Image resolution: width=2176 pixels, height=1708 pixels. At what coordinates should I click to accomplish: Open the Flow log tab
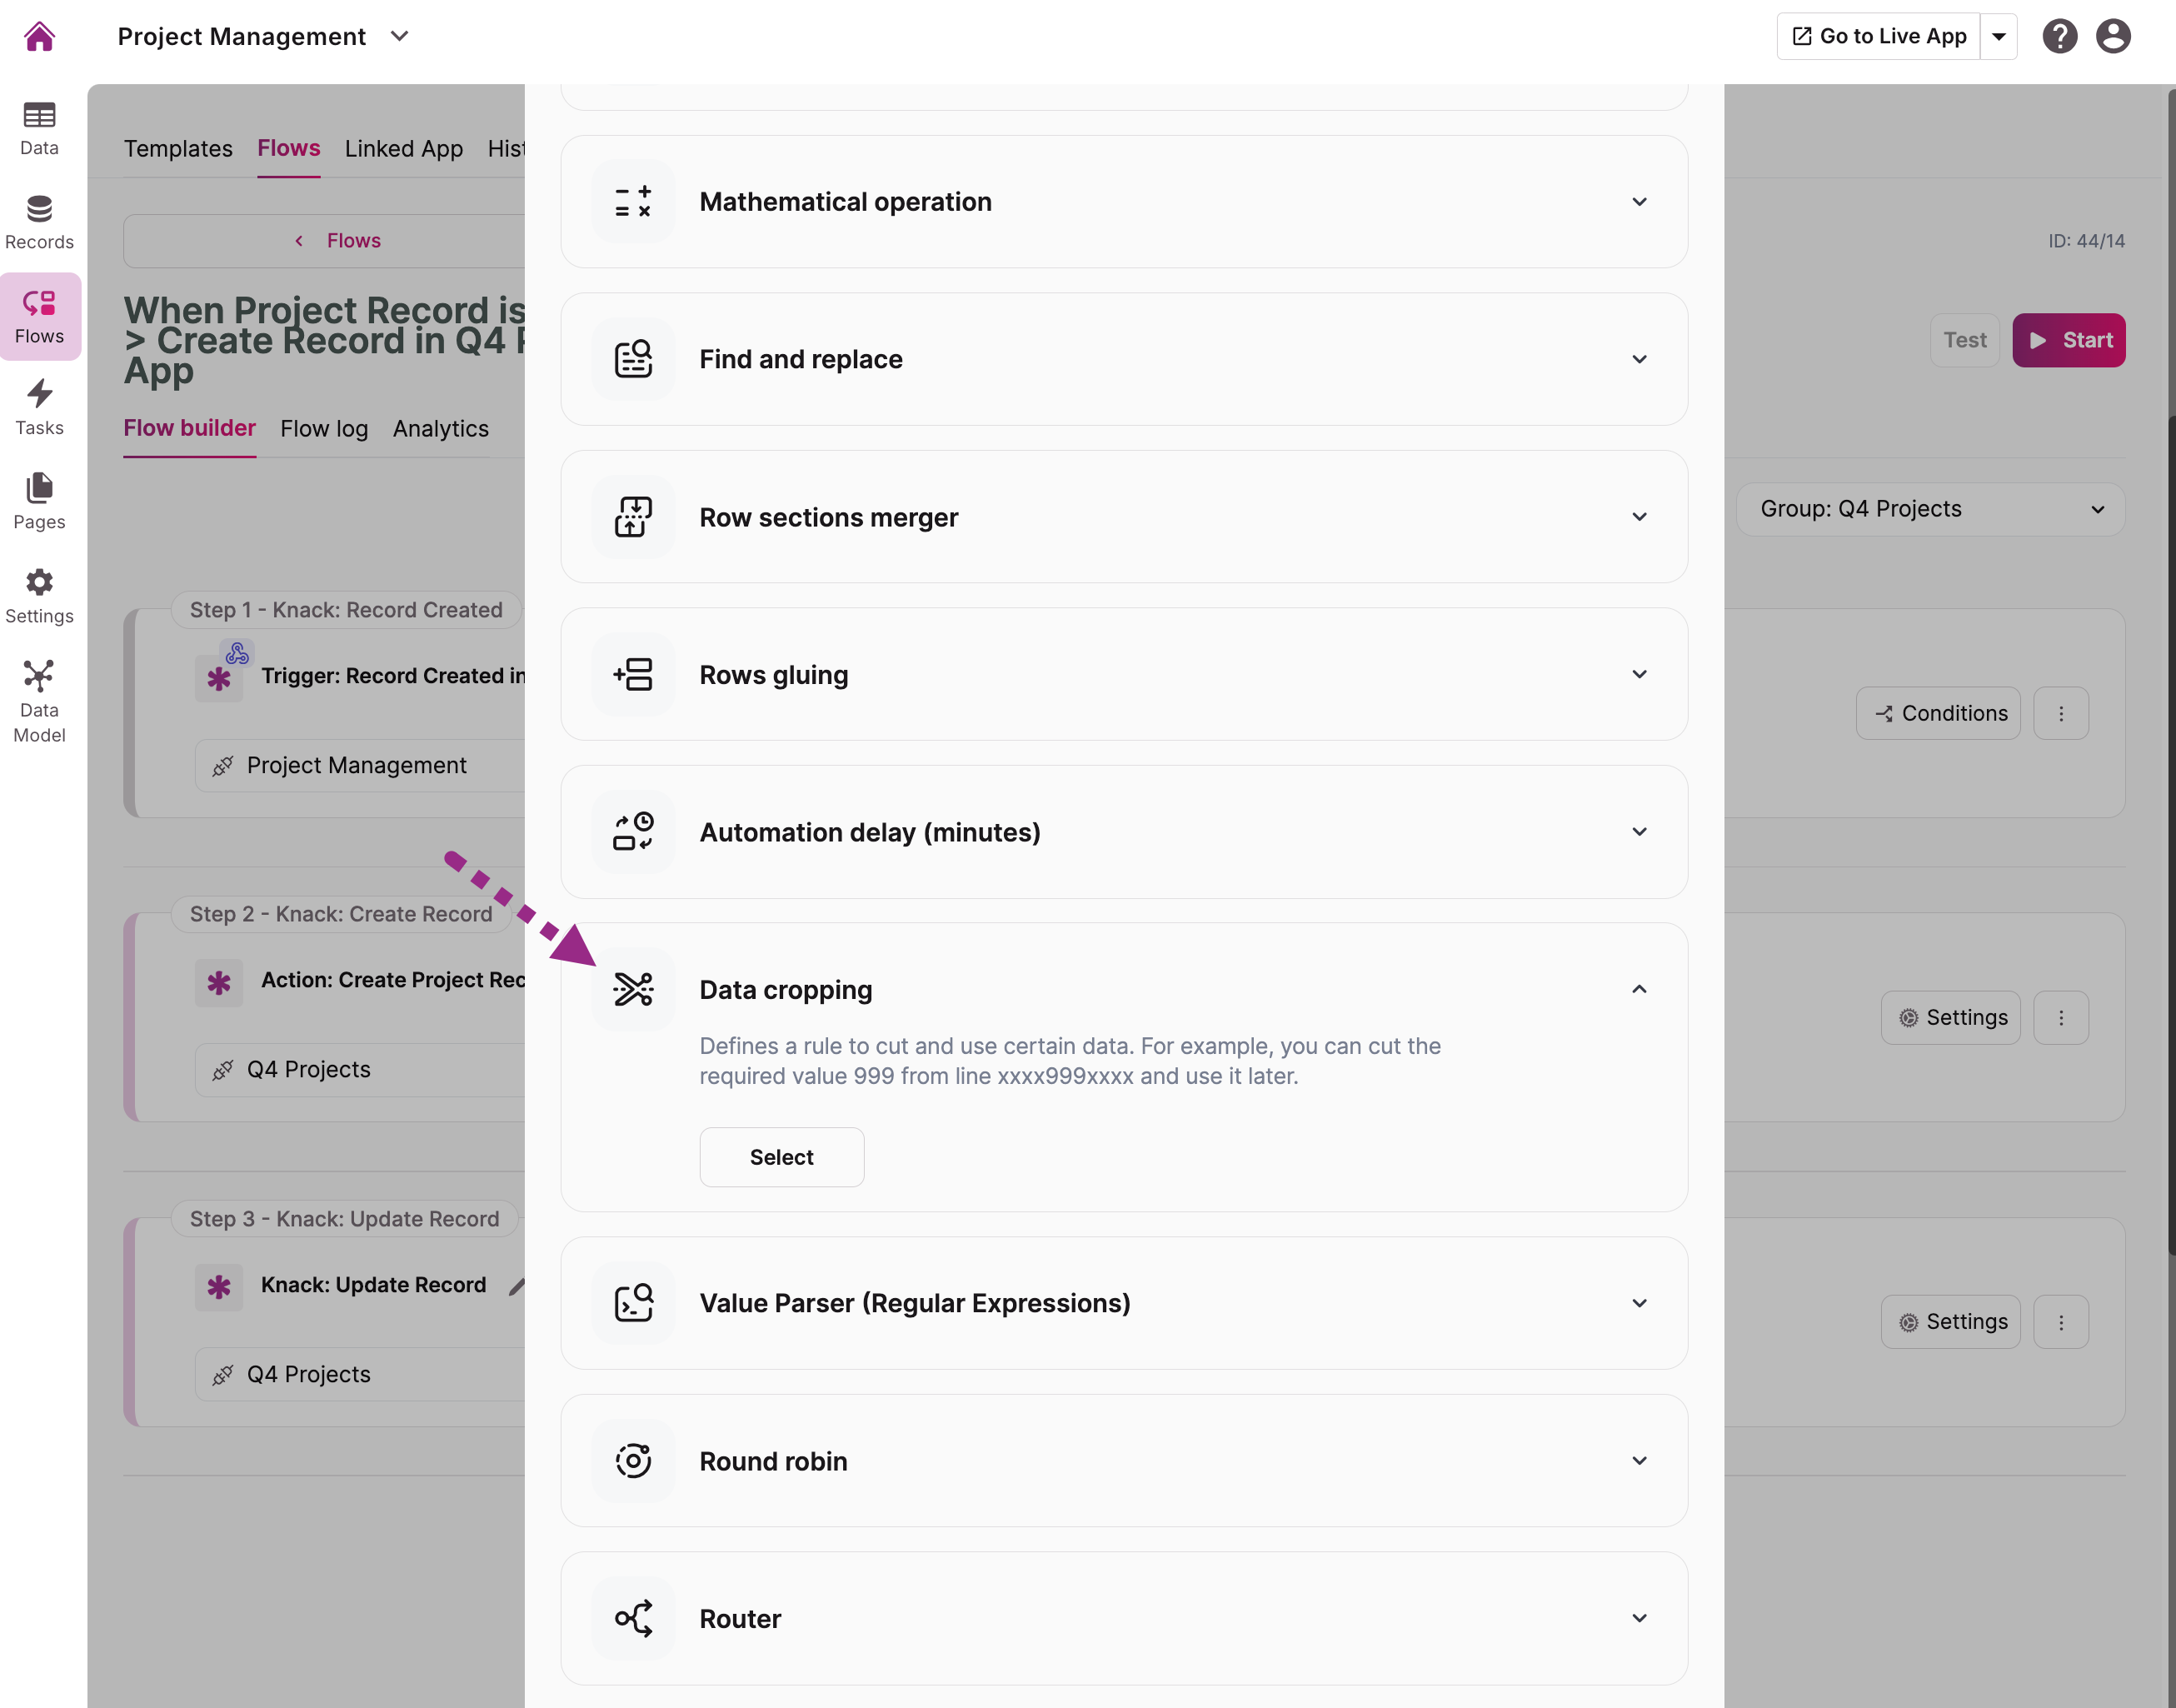324,429
